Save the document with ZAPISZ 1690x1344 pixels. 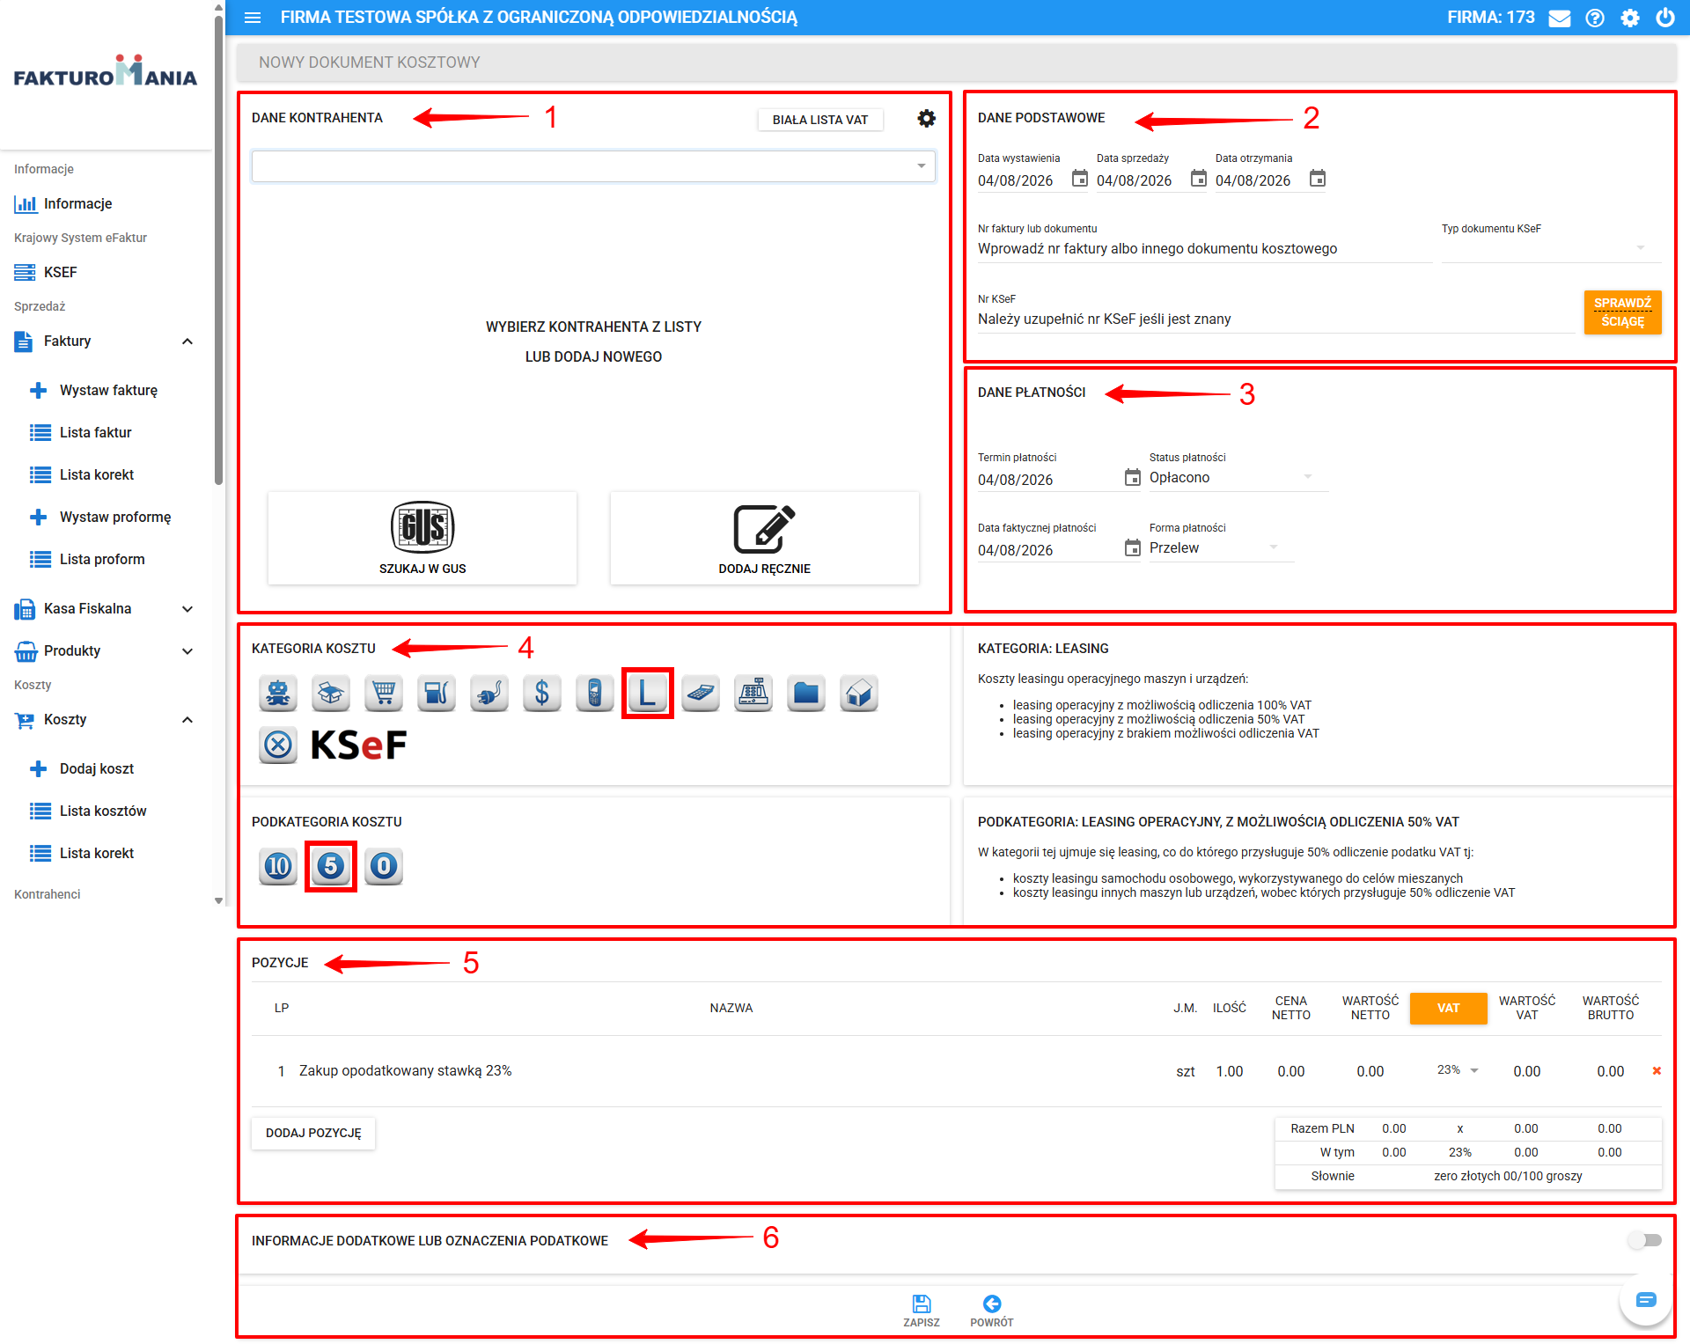922,1311
